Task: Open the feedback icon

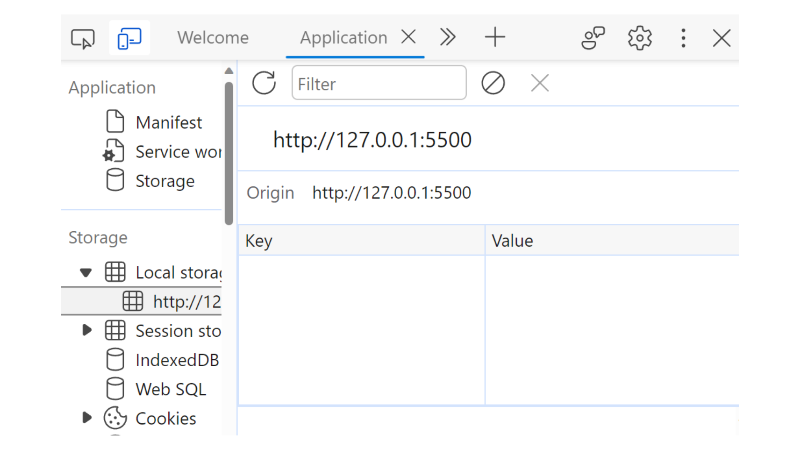Action: point(593,38)
